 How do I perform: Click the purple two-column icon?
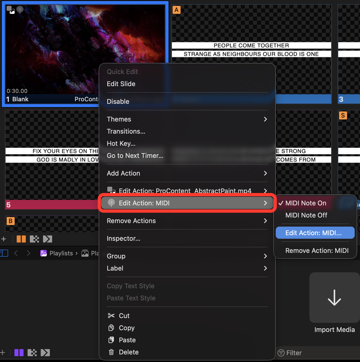pyautogui.click(x=19, y=353)
